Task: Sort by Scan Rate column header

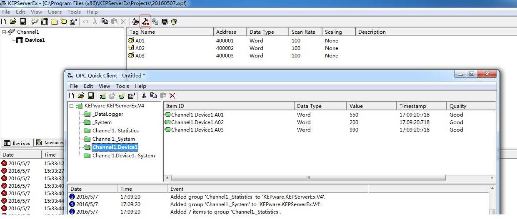Action: tap(305, 32)
